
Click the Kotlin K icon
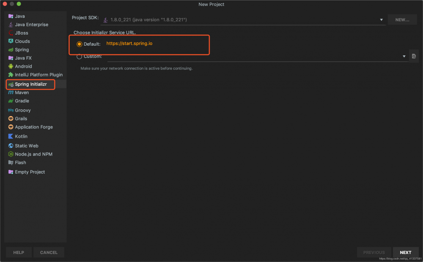(11, 136)
